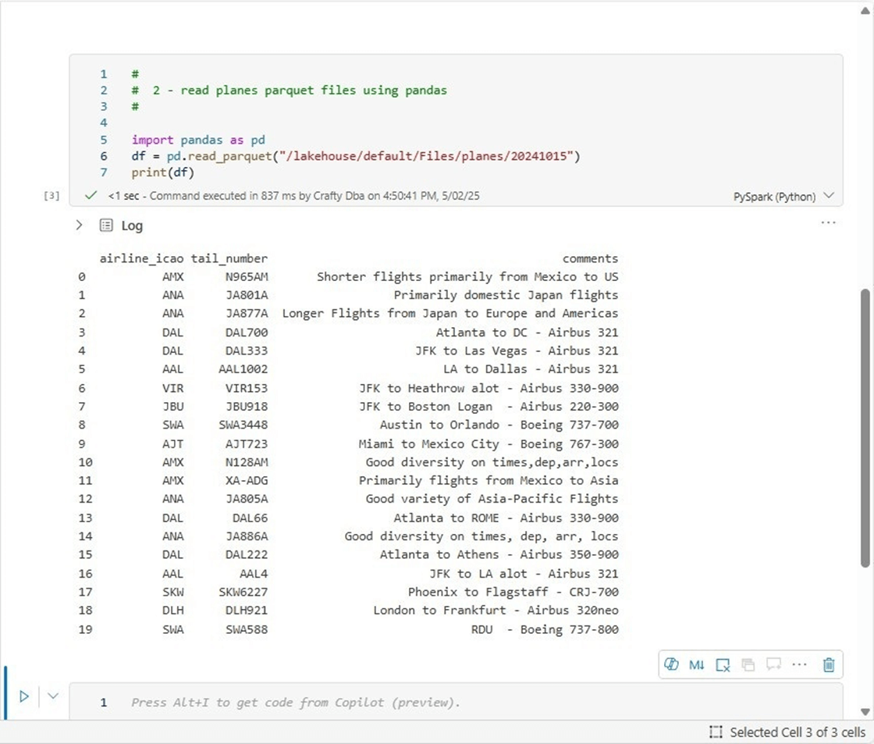
Task: Click the Copilot icon in cell toolbar
Action: [671, 664]
